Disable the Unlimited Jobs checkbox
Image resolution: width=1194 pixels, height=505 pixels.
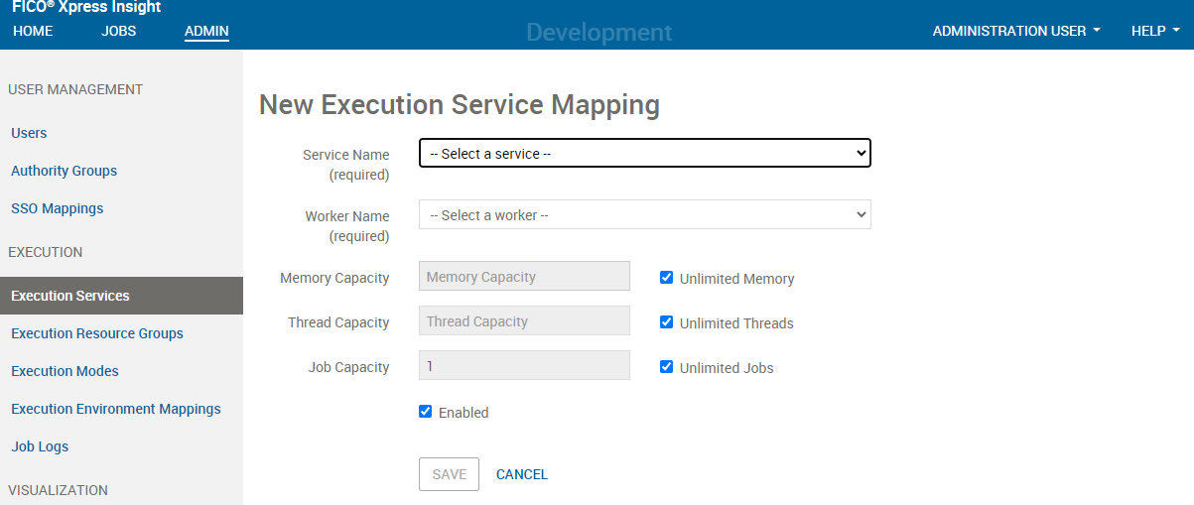tap(667, 367)
